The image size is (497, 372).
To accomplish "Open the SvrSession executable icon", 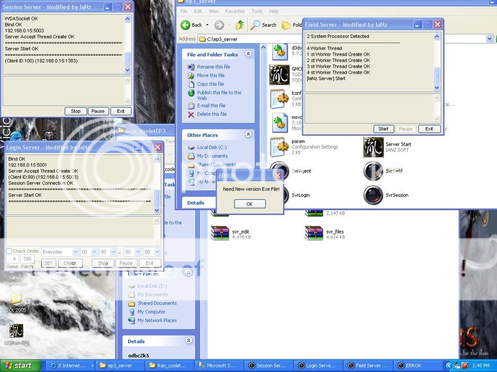I will tap(374, 195).
